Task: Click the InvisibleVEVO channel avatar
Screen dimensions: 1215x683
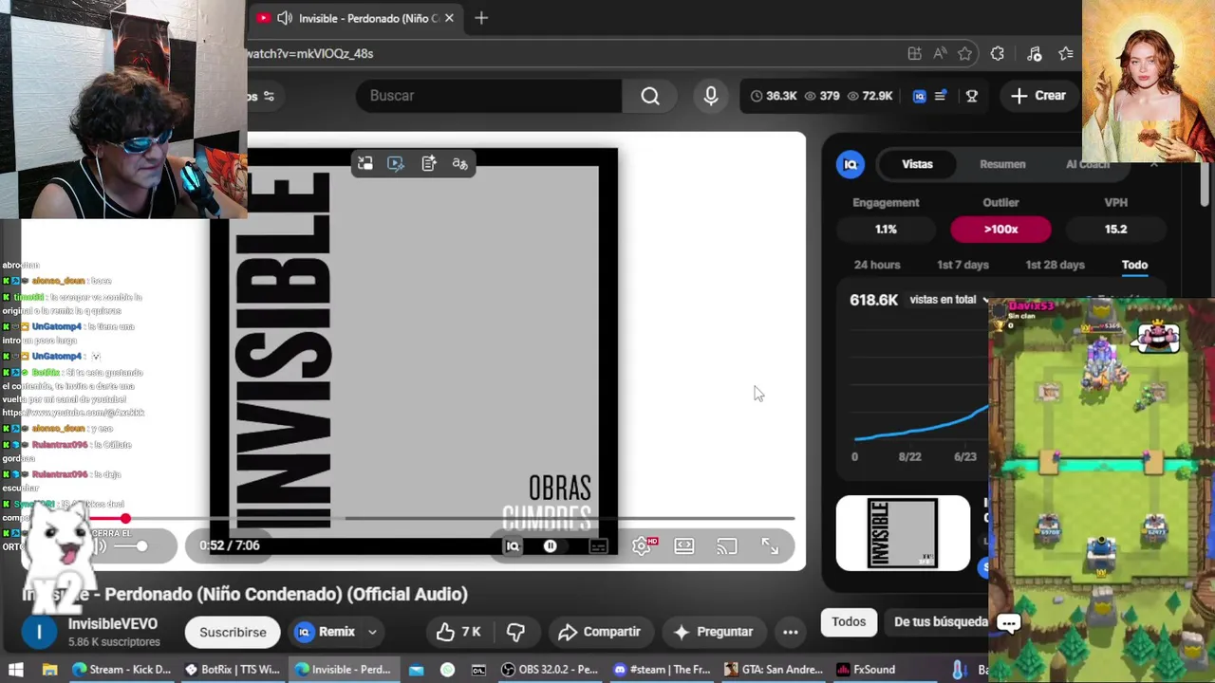Action: 39,632
